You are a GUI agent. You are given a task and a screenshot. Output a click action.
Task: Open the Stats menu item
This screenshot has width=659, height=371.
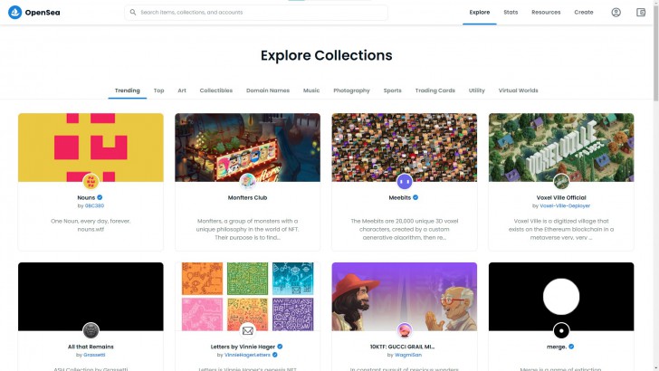(x=511, y=12)
